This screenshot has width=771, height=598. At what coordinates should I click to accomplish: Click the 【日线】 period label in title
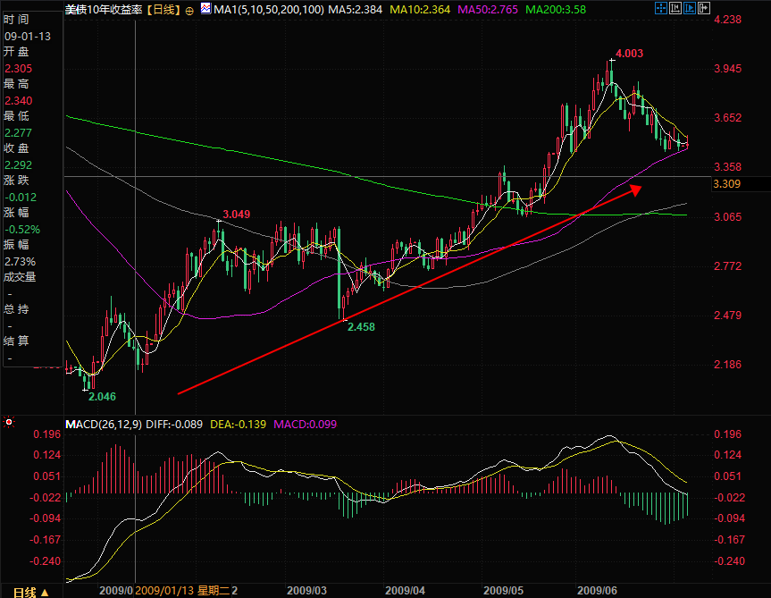164,10
